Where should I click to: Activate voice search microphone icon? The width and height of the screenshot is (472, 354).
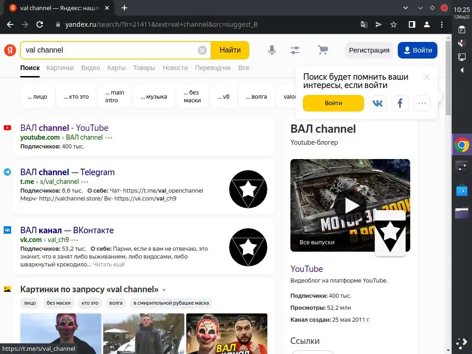click(x=272, y=50)
